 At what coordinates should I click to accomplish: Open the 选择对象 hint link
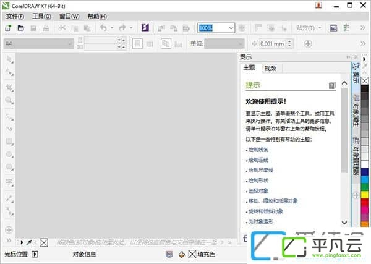[x=258, y=190]
